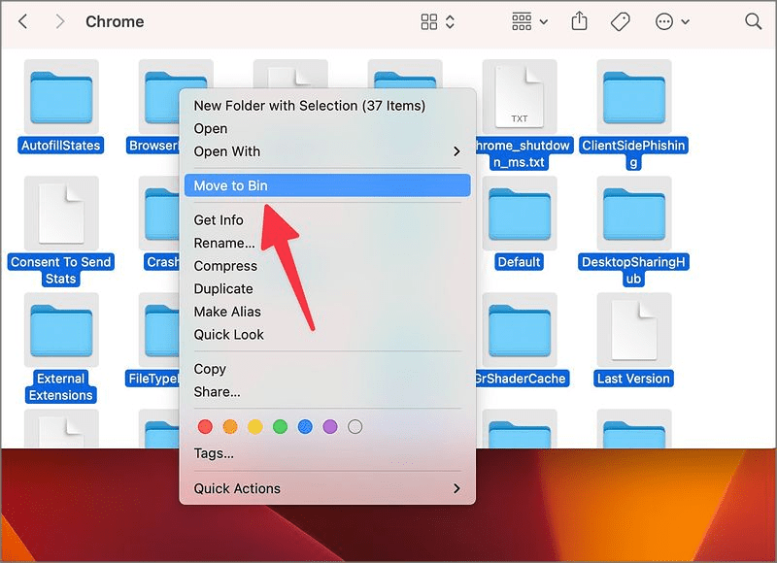This screenshot has height=563, width=777.
Task: Choose Compress from the context menu
Action: point(225,266)
